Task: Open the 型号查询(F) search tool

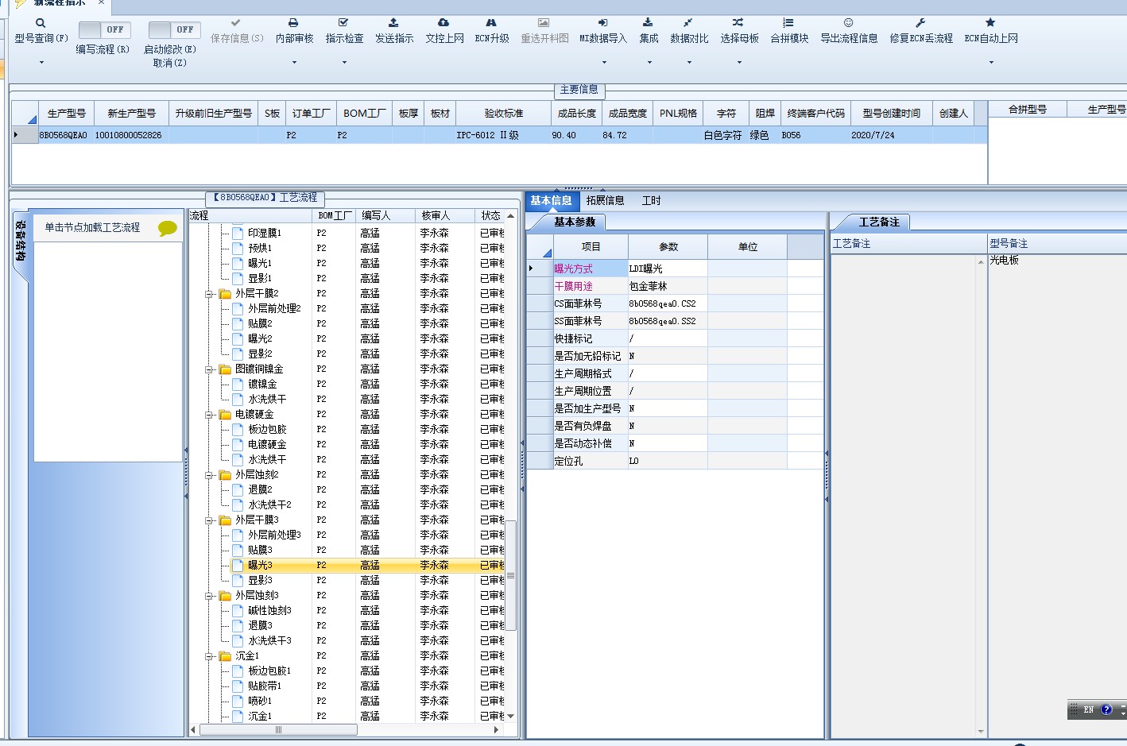Action: [x=41, y=31]
